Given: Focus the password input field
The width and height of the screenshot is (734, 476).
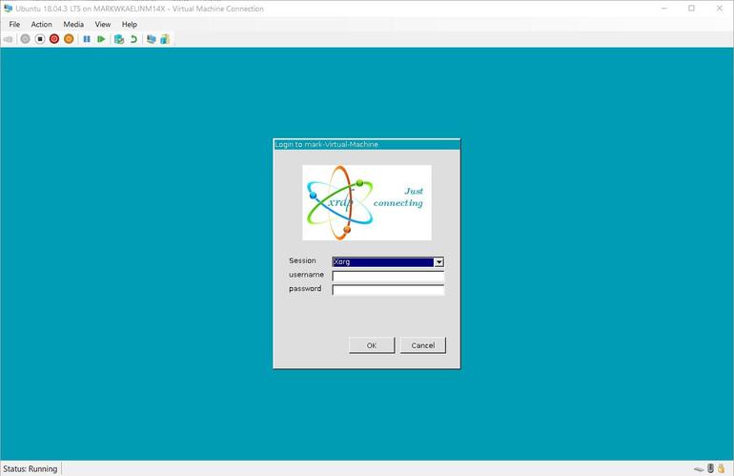Looking at the screenshot, I should point(388,290).
